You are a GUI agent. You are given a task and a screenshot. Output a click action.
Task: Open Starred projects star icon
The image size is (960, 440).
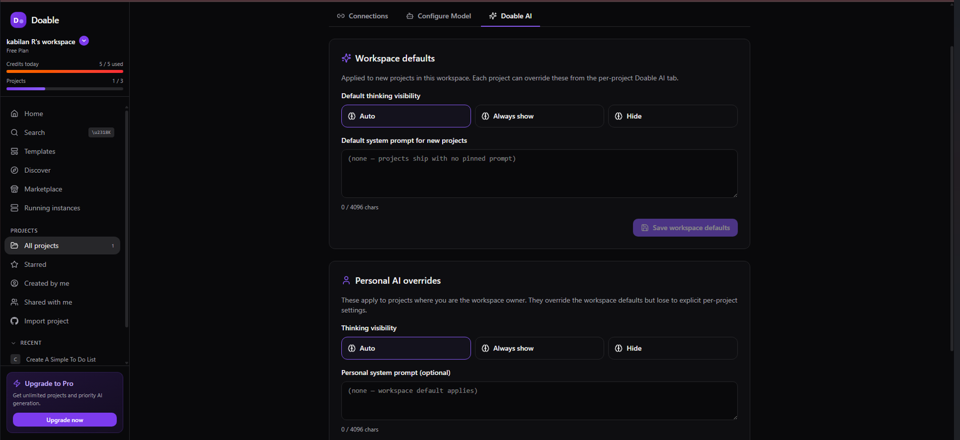(x=15, y=264)
